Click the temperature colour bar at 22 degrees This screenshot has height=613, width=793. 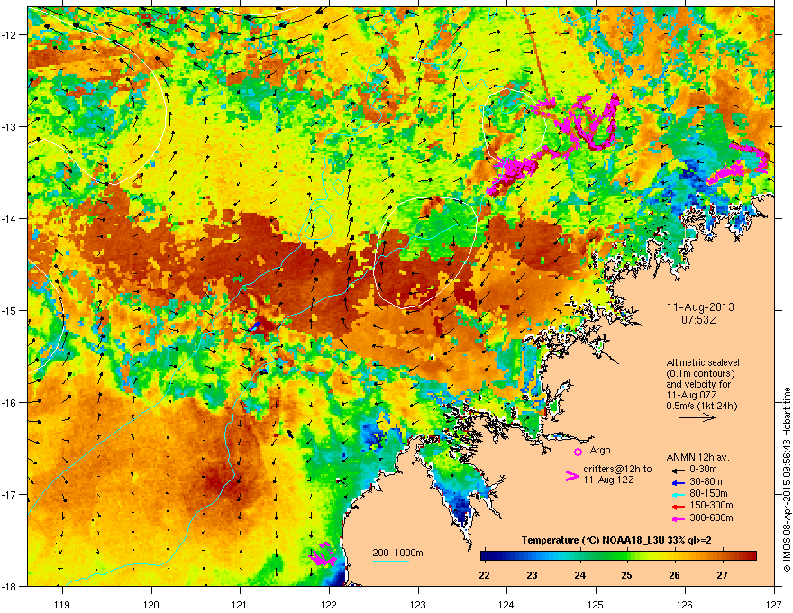(485, 556)
